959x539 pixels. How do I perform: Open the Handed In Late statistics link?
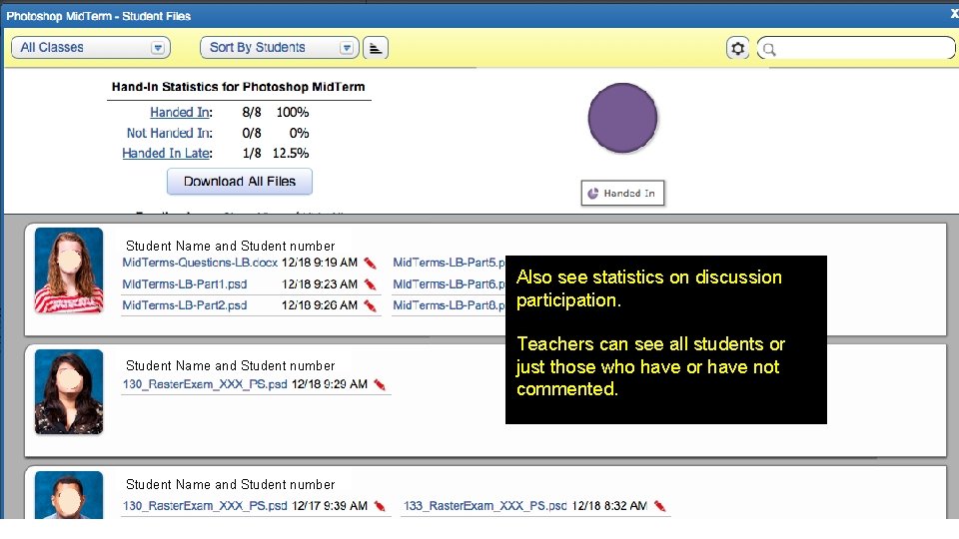167,154
